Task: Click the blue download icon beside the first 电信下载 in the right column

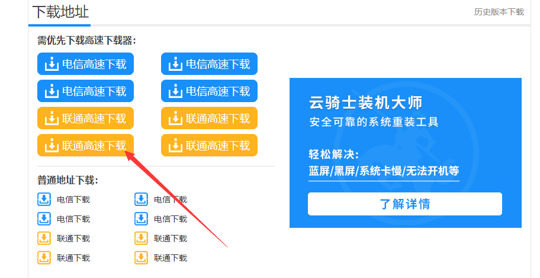Action: [141, 199]
